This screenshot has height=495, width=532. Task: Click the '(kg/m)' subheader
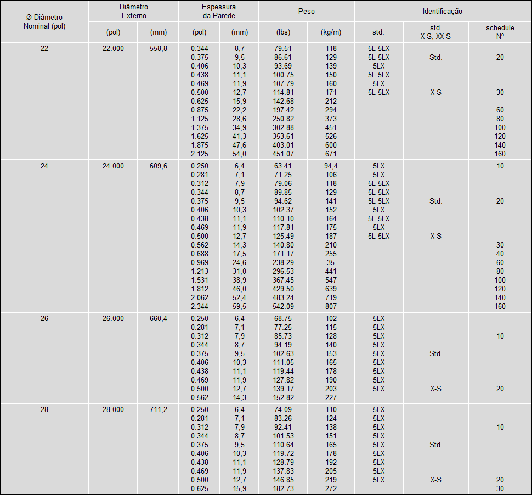coord(331,32)
